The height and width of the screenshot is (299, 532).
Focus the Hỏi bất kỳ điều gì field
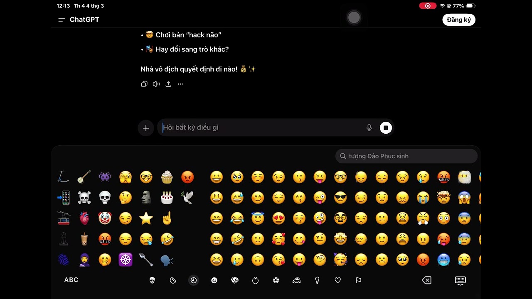262,128
